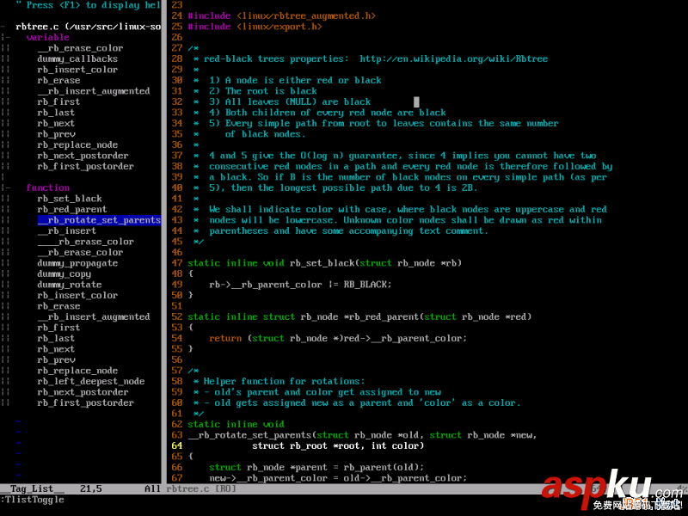Place cursor on 'The root is black' comment
This screenshot has width=688, height=516.
pyautogui.click(x=271, y=91)
